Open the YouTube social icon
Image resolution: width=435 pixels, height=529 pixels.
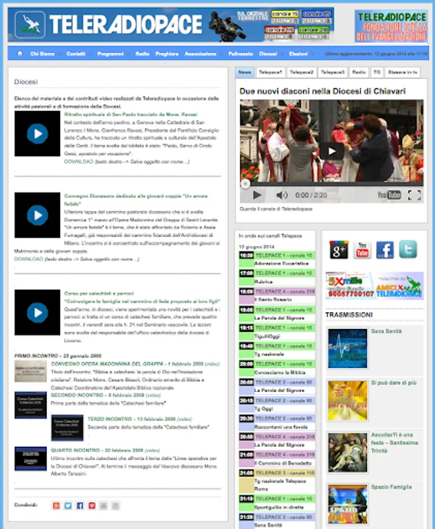coord(362,250)
